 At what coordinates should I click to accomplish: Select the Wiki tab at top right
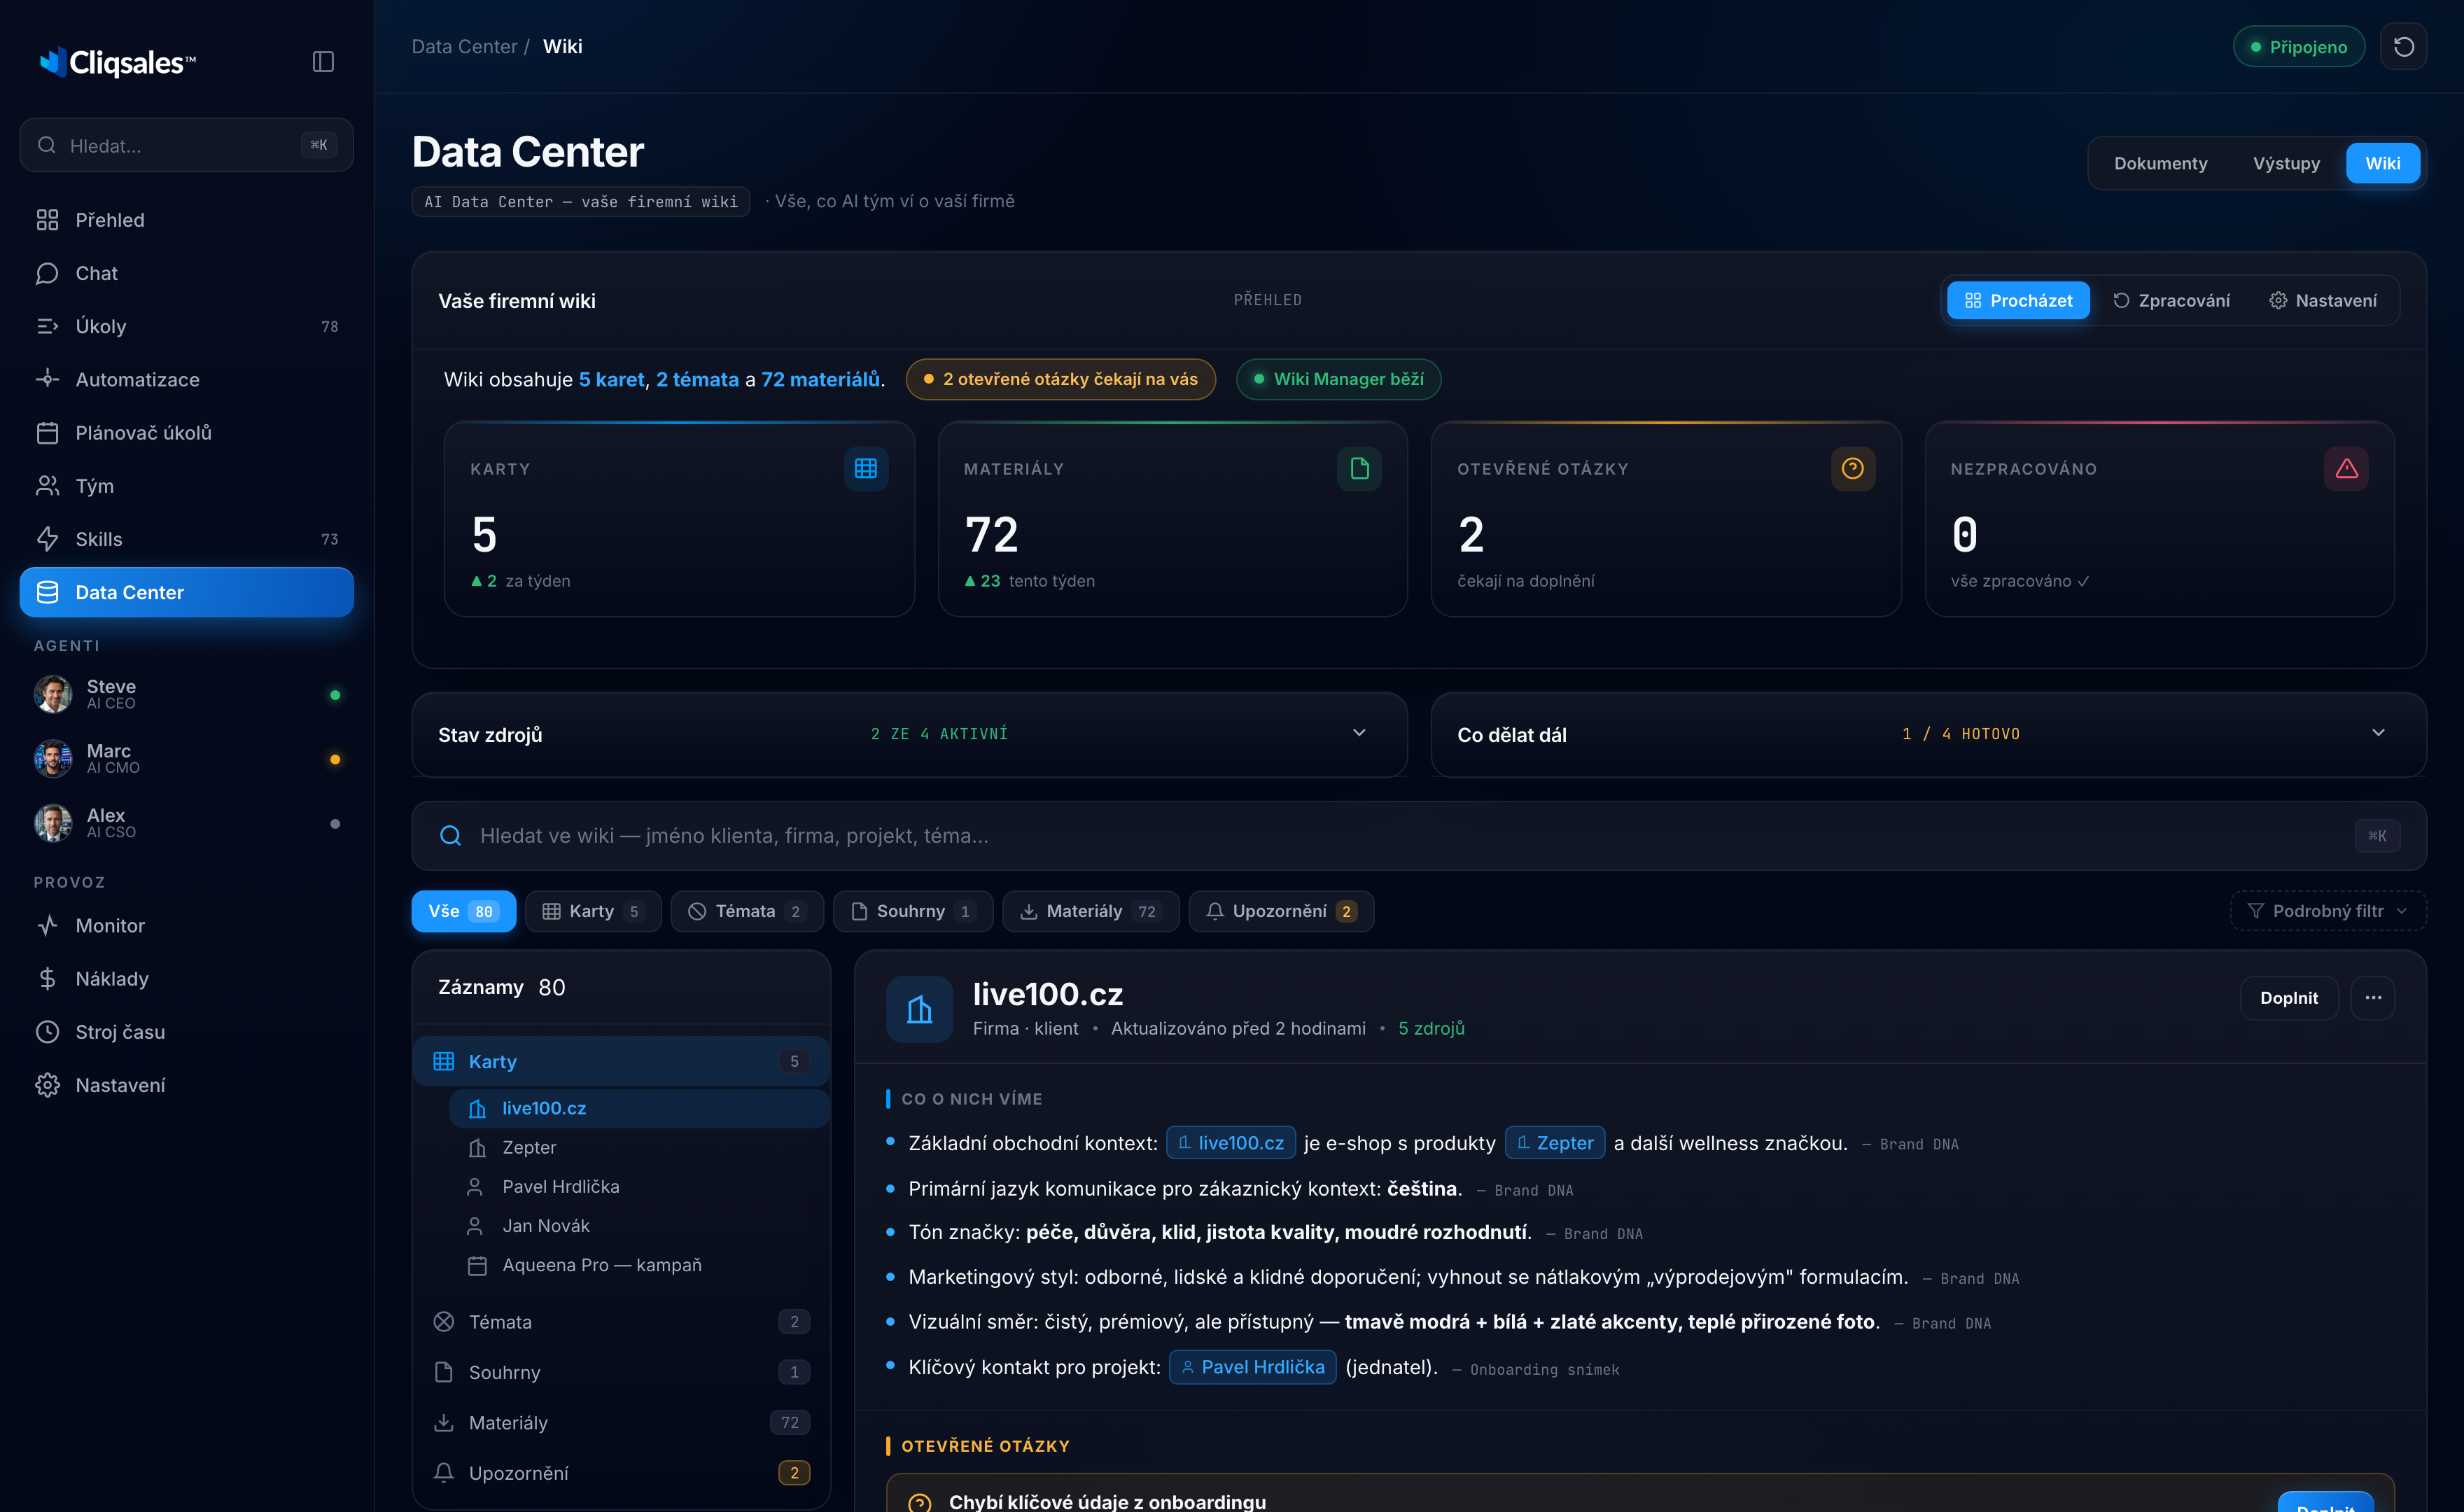[x=2382, y=163]
